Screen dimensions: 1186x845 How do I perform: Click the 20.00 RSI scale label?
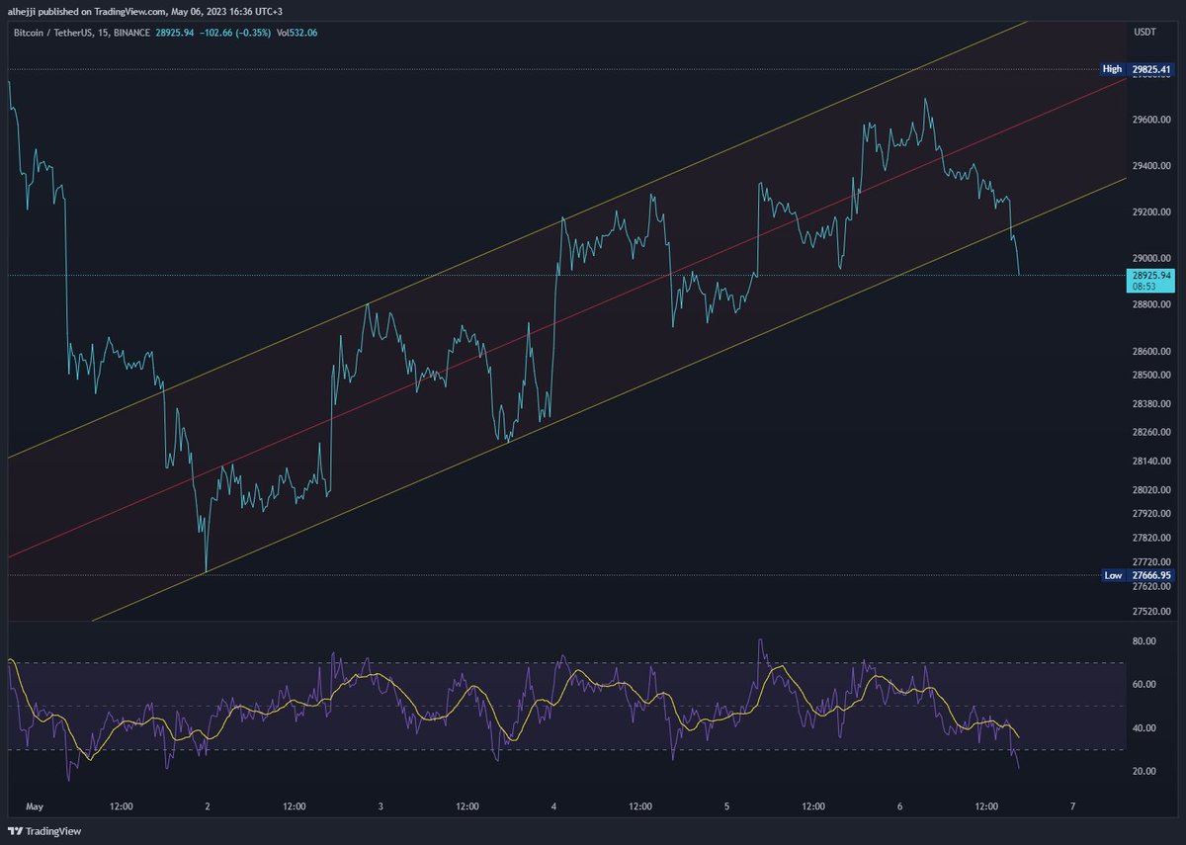[x=1144, y=772]
